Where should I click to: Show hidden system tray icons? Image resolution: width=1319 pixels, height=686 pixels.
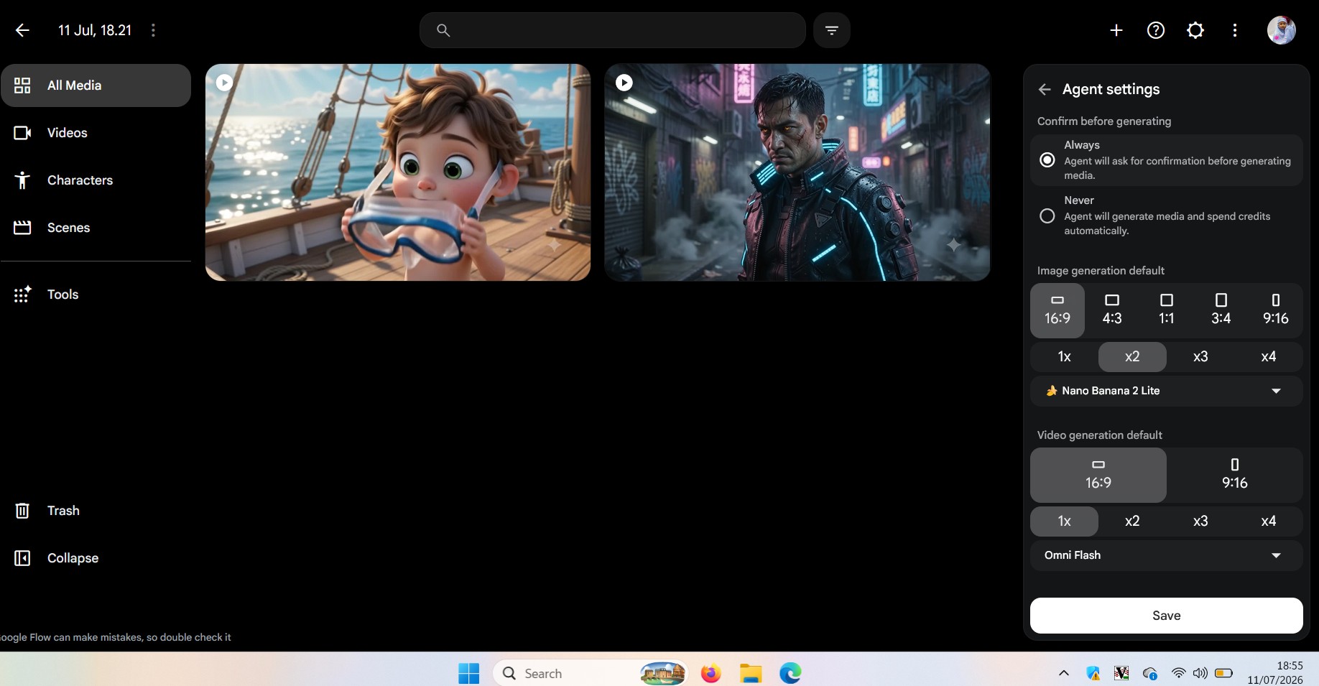pos(1064,673)
